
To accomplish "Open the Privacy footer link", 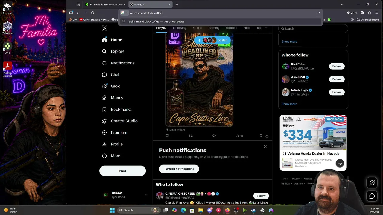I will pyautogui.click(x=296, y=179).
